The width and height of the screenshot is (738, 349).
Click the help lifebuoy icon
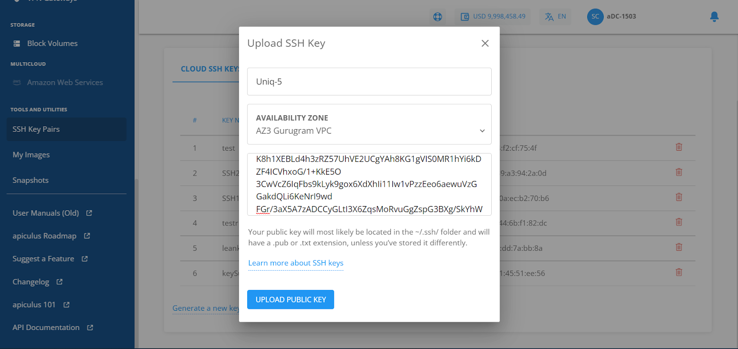(x=437, y=17)
